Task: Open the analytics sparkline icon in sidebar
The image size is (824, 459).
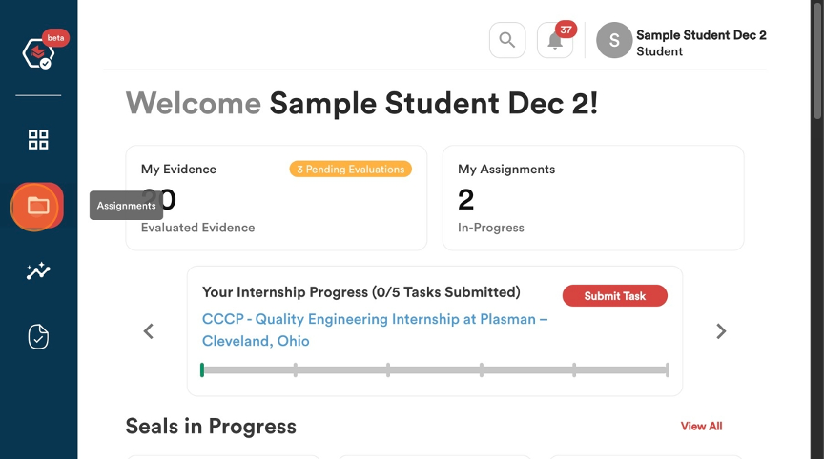Action: (x=38, y=271)
